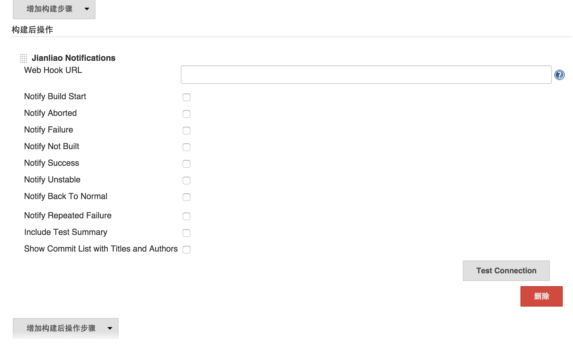Enable Show Commit List with Titles and Authors

pyautogui.click(x=186, y=250)
